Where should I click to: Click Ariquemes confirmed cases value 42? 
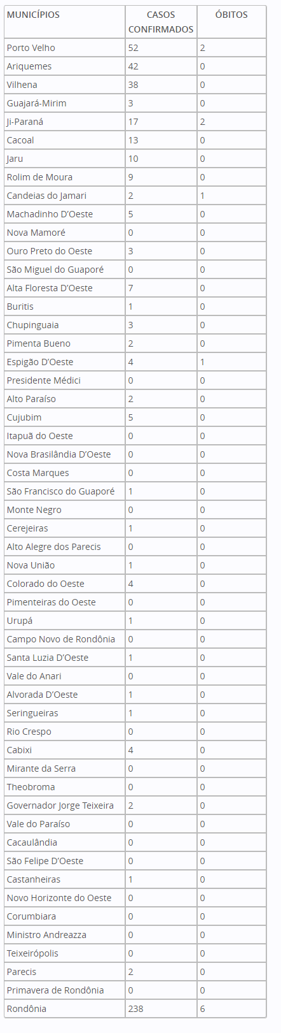161,66
